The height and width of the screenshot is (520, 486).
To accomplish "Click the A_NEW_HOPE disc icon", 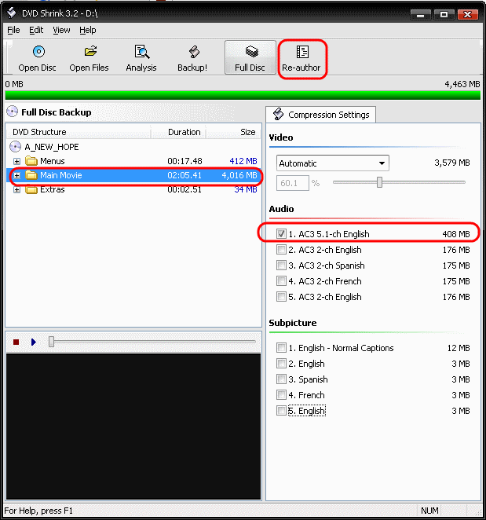I will 15,147.
